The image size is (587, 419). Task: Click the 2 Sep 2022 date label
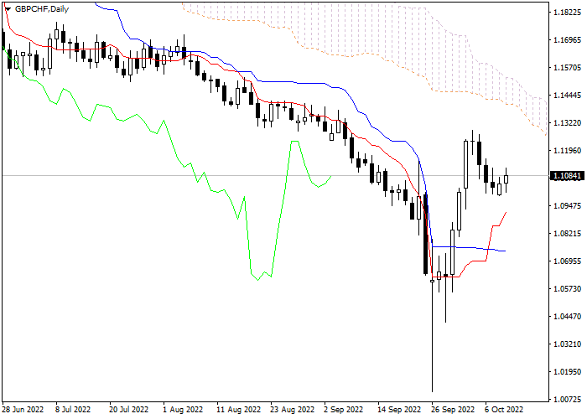344,410
